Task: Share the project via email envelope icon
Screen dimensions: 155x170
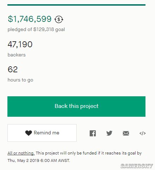Action: coord(126,133)
